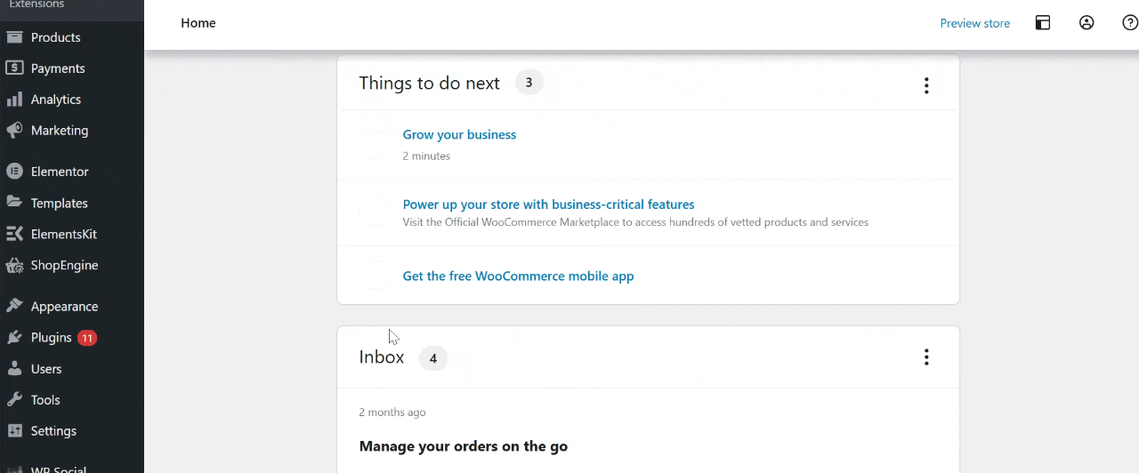The image size is (1139, 473).
Task: Click the Settings sliders icon
Action: coord(14,431)
